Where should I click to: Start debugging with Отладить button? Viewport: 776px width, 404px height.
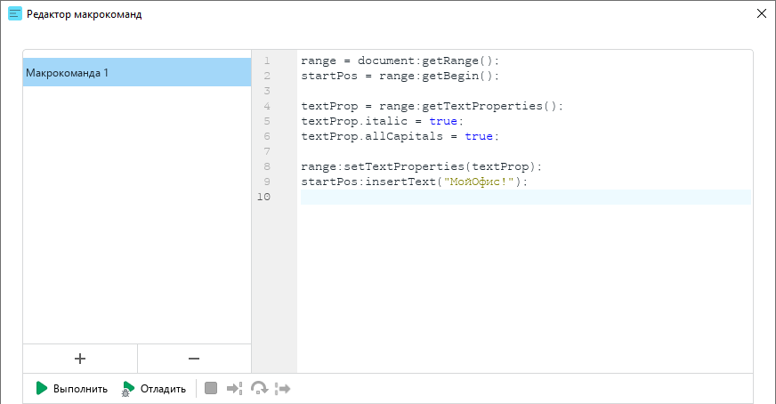click(154, 389)
